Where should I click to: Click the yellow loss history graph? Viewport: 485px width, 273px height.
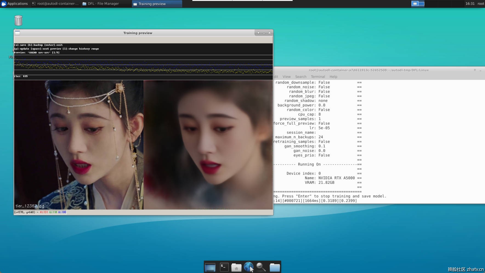tap(143, 65)
